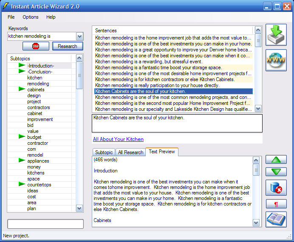This screenshot has width=294, height=242.
Task: Click Text Preview scroll down arrow
Action: coord(256,223)
